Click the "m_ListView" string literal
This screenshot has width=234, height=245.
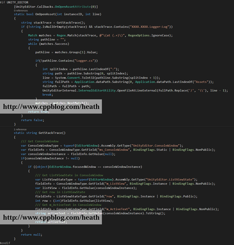tap(116, 184)
